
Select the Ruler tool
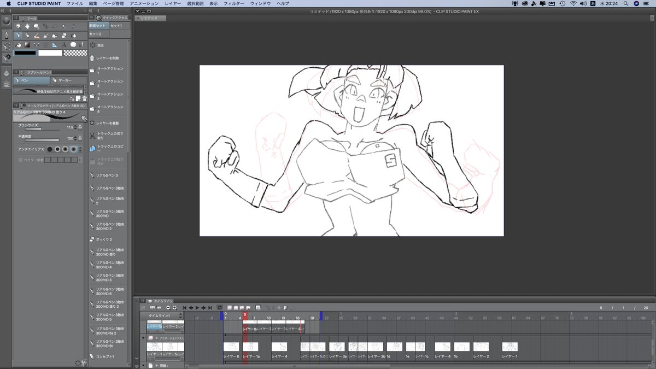tap(55, 45)
